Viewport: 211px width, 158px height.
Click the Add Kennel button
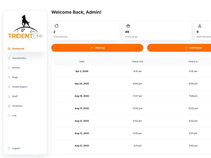click(x=179, y=48)
